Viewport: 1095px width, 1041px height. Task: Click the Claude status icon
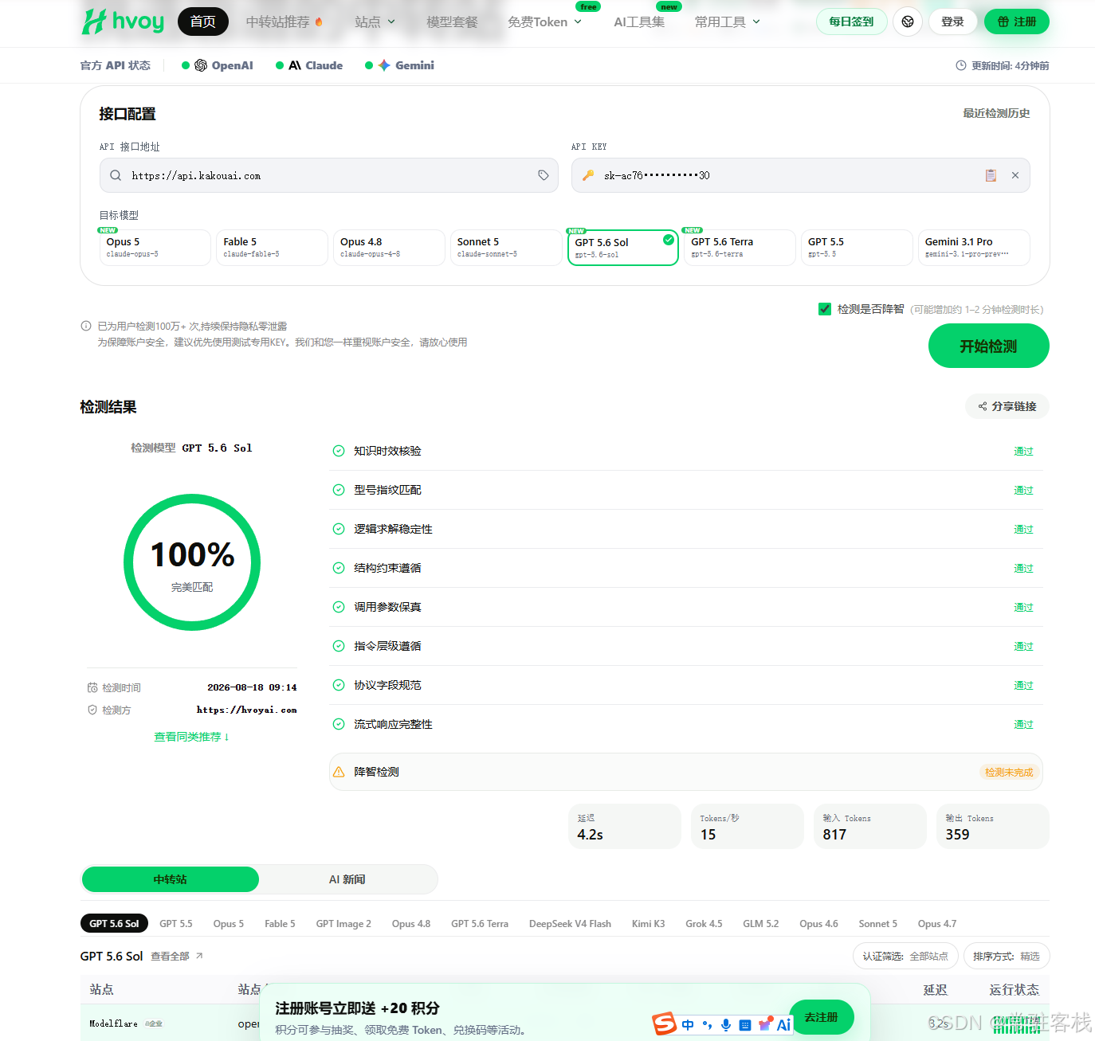(x=295, y=65)
